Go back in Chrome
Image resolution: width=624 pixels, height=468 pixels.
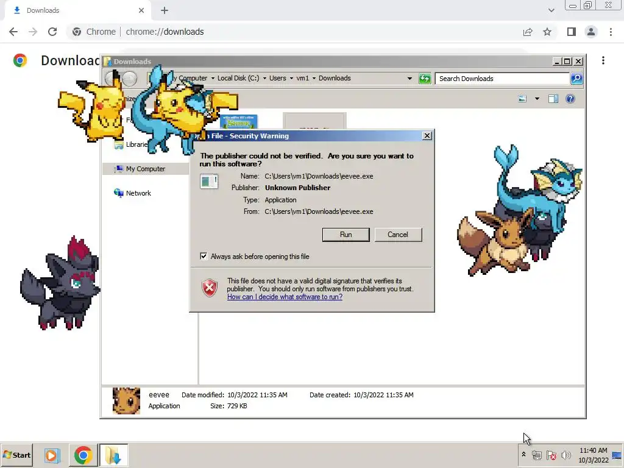[x=13, y=32]
